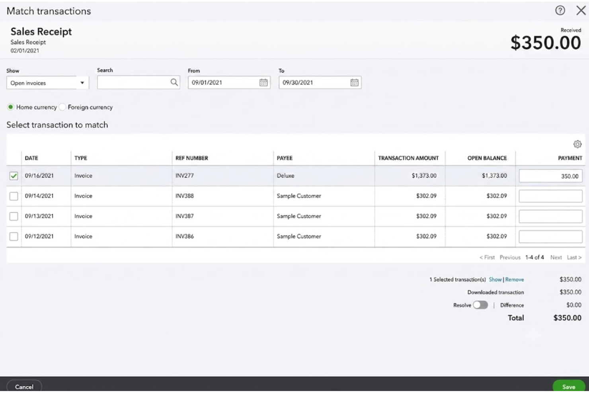This screenshot has width=589, height=393.
Task: Click the $1,373.00 open balance cell
Action: tap(494, 176)
